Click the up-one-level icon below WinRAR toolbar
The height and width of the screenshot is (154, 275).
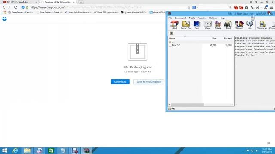pos(171,33)
